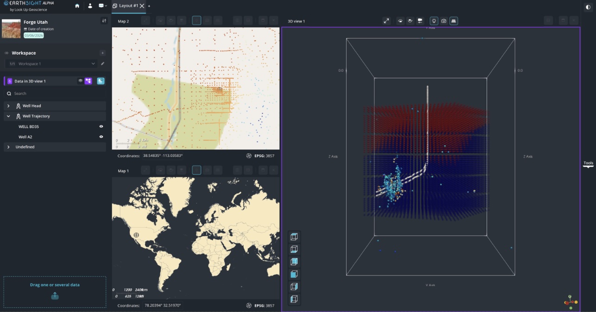596x312 pixels.
Task: Close the Layout #1 tab
Action: coord(142,6)
